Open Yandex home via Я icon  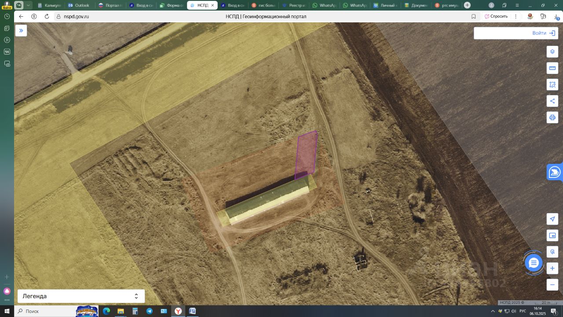[x=34, y=16]
